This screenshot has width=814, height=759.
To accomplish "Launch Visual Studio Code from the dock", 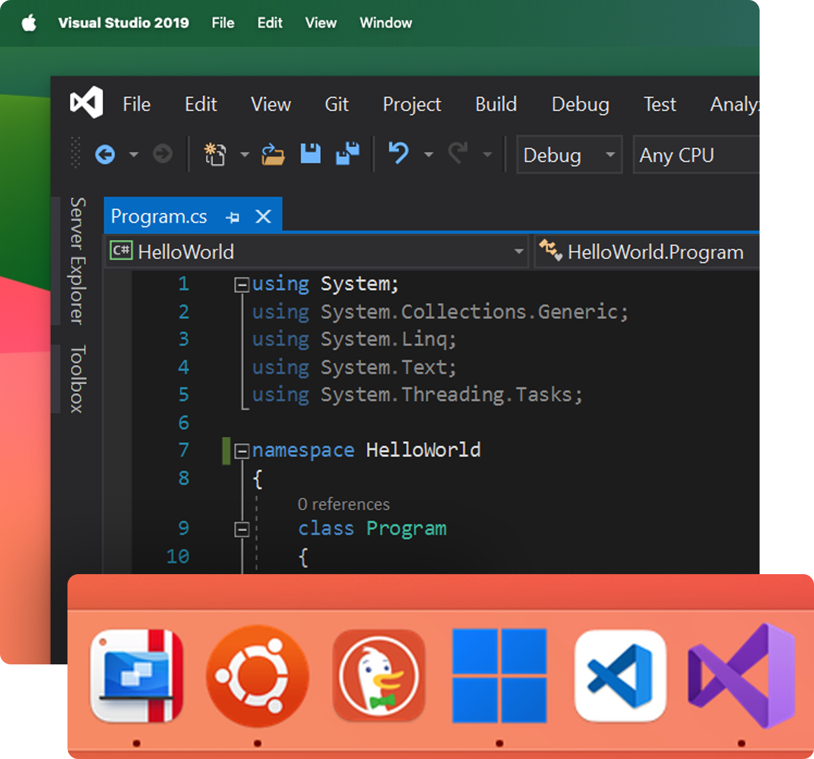I will 620,675.
